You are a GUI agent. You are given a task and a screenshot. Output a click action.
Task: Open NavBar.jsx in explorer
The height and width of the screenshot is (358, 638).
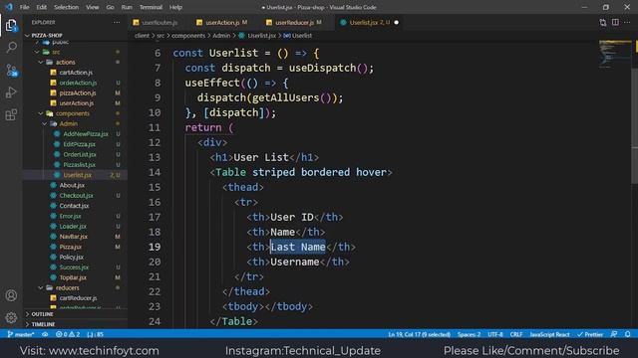73,237
